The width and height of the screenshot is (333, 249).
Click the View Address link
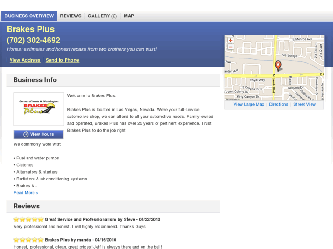[x=25, y=60]
